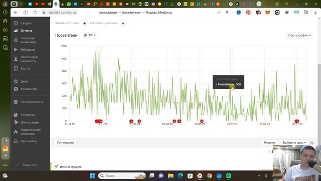Click the Эксперименты icon in sidebar
This screenshot has height=181, width=321.
[x=16, y=102]
